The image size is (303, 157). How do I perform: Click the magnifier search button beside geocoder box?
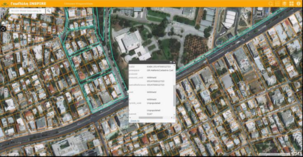[x=49, y=11]
